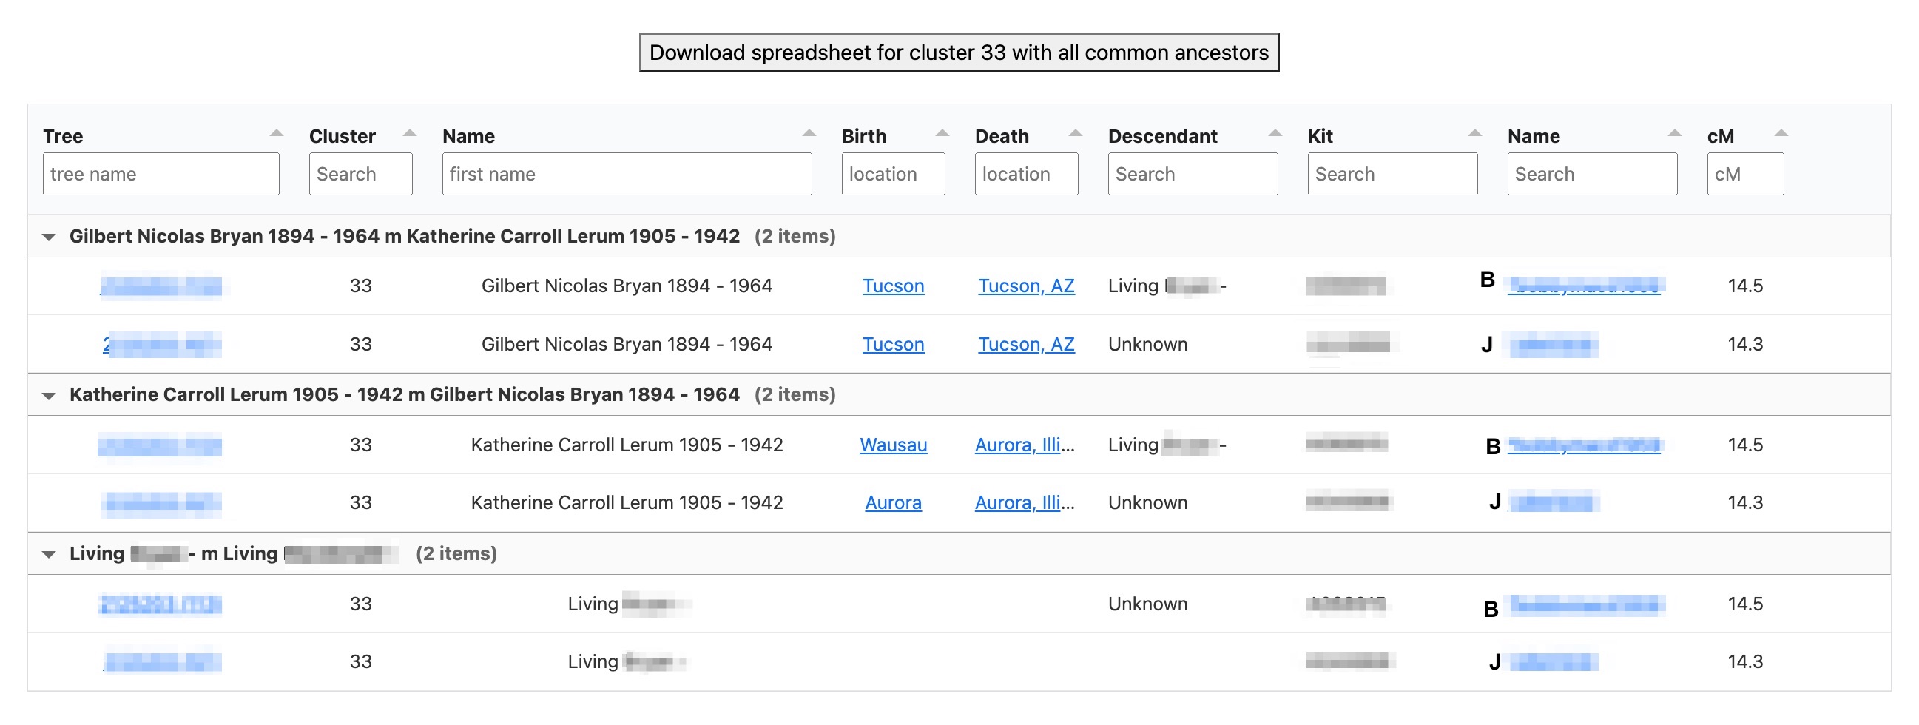Sort the Cluster column
This screenshot has width=1919, height=725.
coord(408,132)
